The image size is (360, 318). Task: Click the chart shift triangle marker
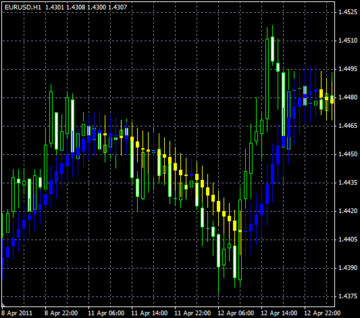(3, 305)
